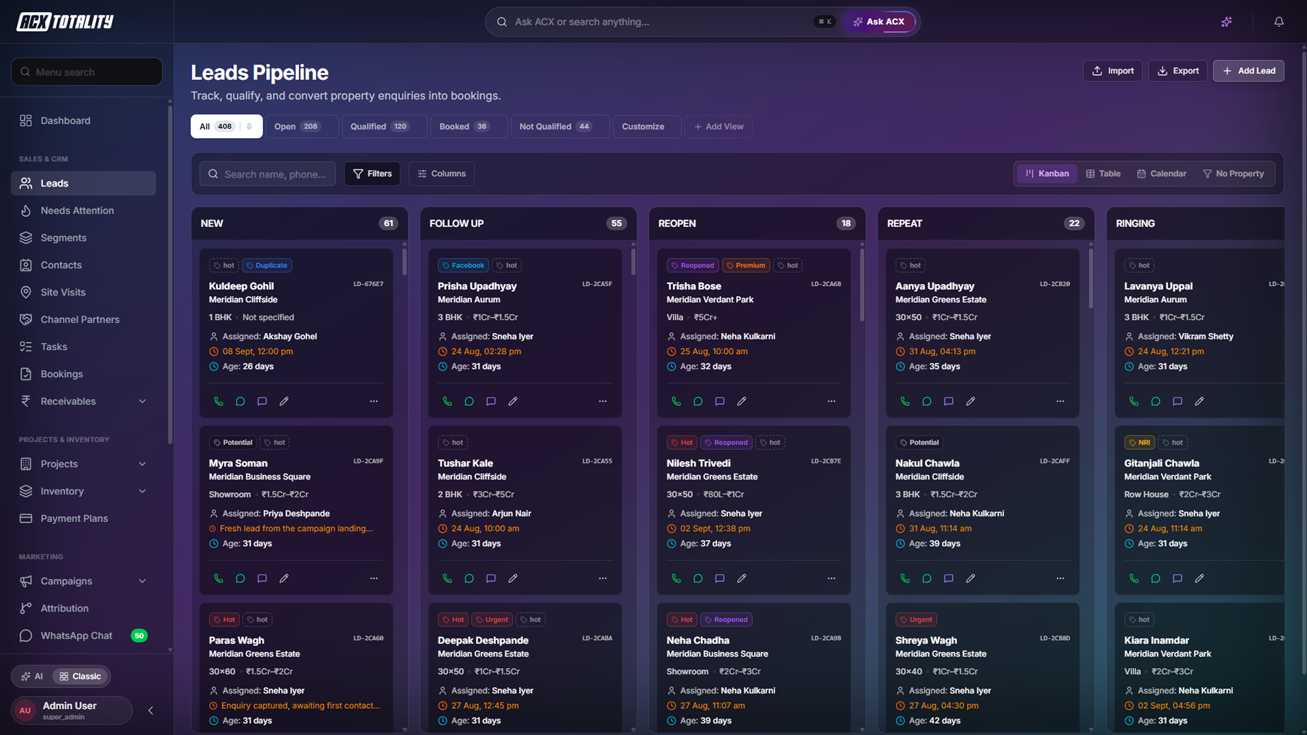The height and width of the screenshot is (735, 1307).
Task: Open WhatsApp chat for Gitanjali Chawla
Action: (1156, 578)
